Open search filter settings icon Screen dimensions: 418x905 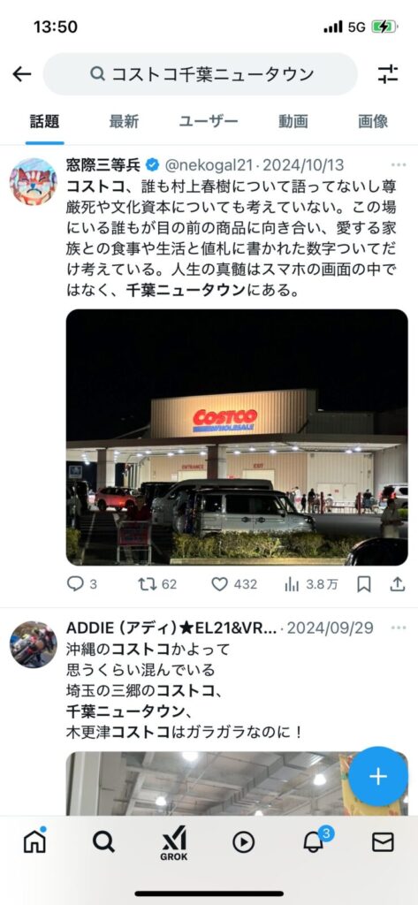(x=388, y=74)
